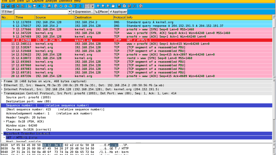Open Analyze menu
This screenshot has height=155, width=276.
(51, 1)
